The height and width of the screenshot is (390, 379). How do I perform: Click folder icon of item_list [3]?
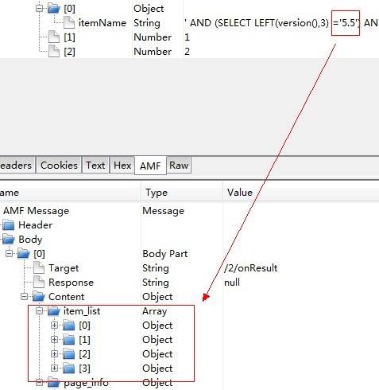(x=69, y=368)
